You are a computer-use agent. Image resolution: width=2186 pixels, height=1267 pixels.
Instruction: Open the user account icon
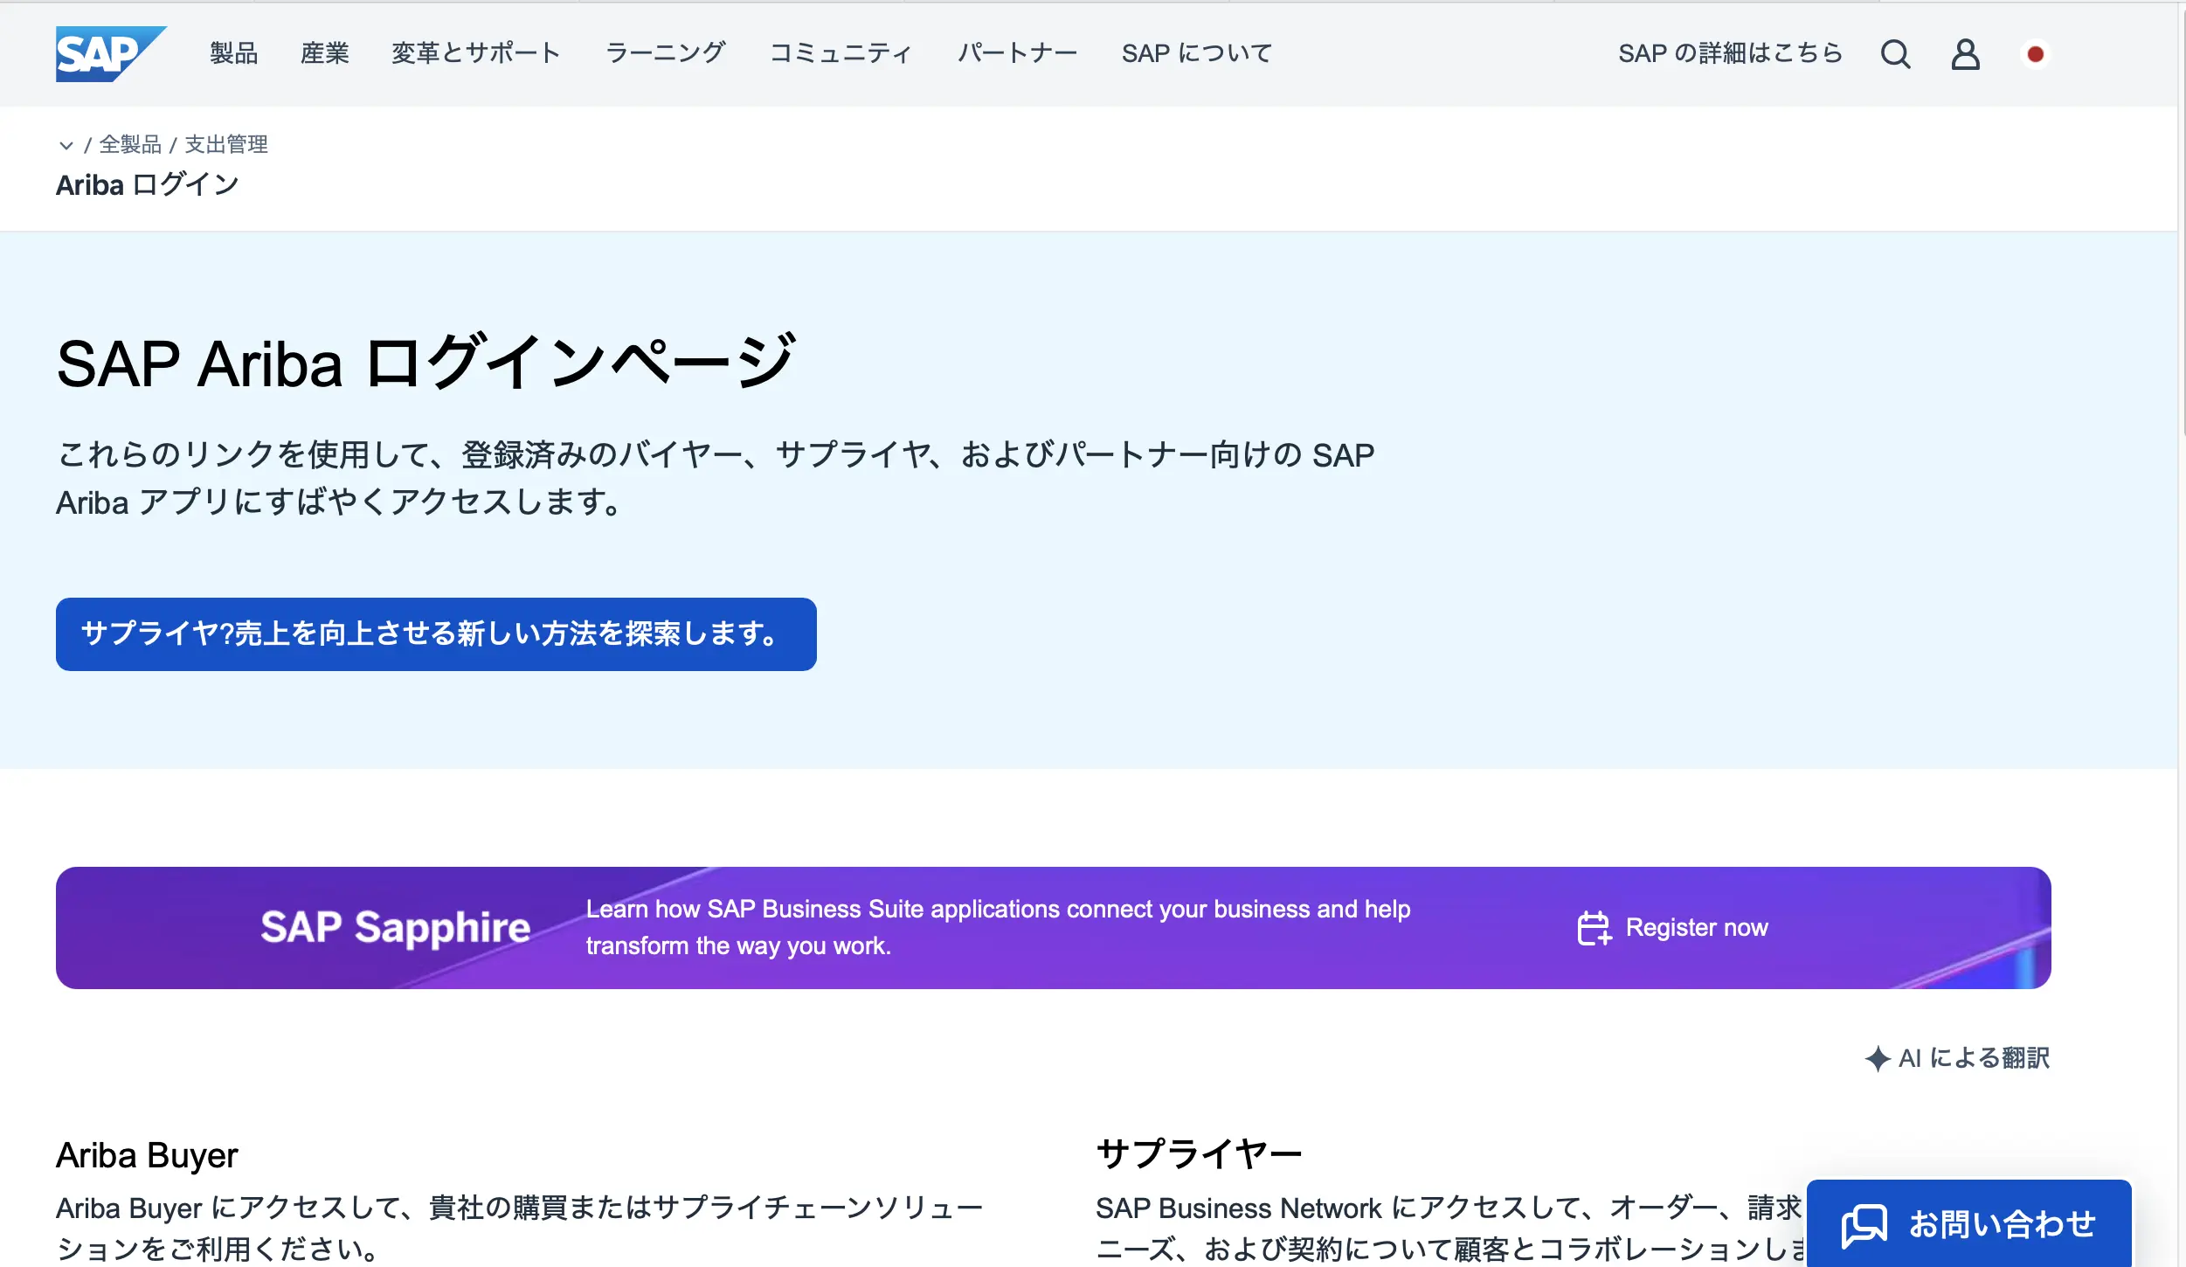click(1965, 54)
